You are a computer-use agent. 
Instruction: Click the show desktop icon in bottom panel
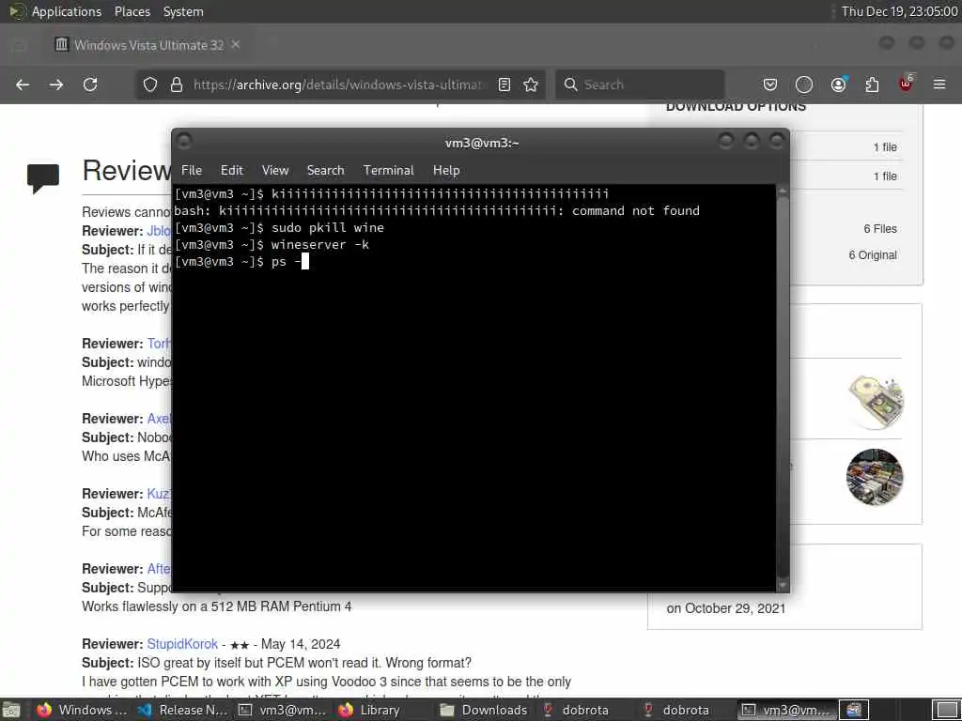[x=11, y=710]
